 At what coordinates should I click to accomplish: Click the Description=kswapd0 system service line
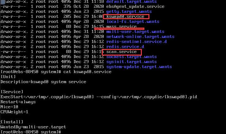click(x=43, y=82)
